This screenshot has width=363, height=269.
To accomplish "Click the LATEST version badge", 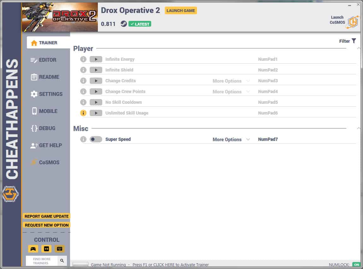I will 140,24.
